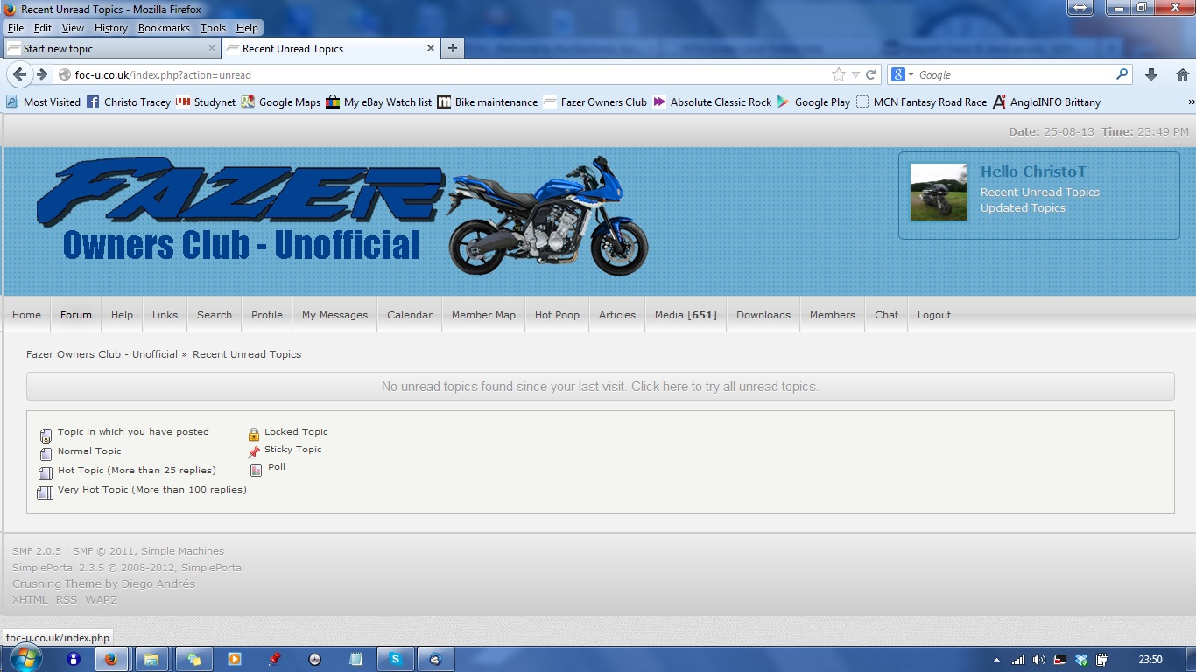Click the volume speaker icon in system tray

[x=1039, y=660]
